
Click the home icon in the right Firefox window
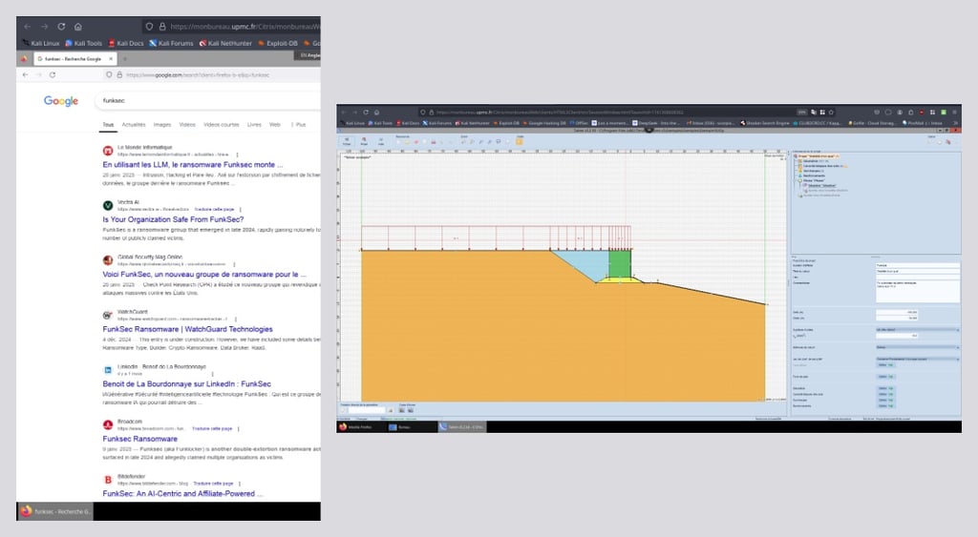point(376,113)
